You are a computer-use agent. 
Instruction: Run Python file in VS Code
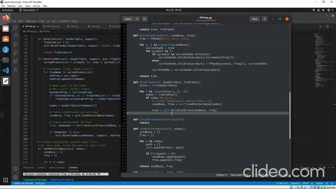(x=321, y=26)
